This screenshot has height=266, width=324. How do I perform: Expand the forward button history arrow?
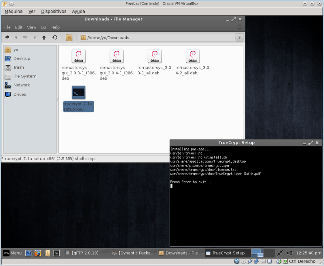34,37
